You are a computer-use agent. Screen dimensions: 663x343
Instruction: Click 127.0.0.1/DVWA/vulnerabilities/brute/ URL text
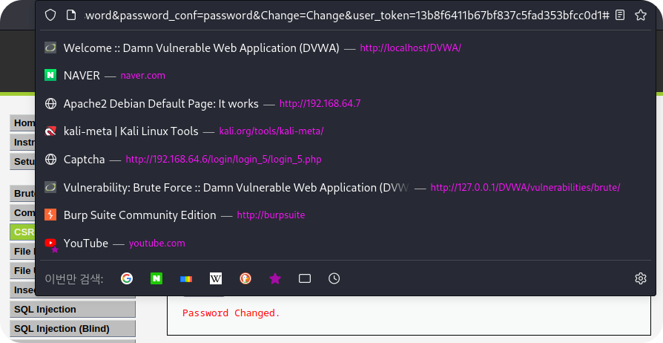[525, 187]
